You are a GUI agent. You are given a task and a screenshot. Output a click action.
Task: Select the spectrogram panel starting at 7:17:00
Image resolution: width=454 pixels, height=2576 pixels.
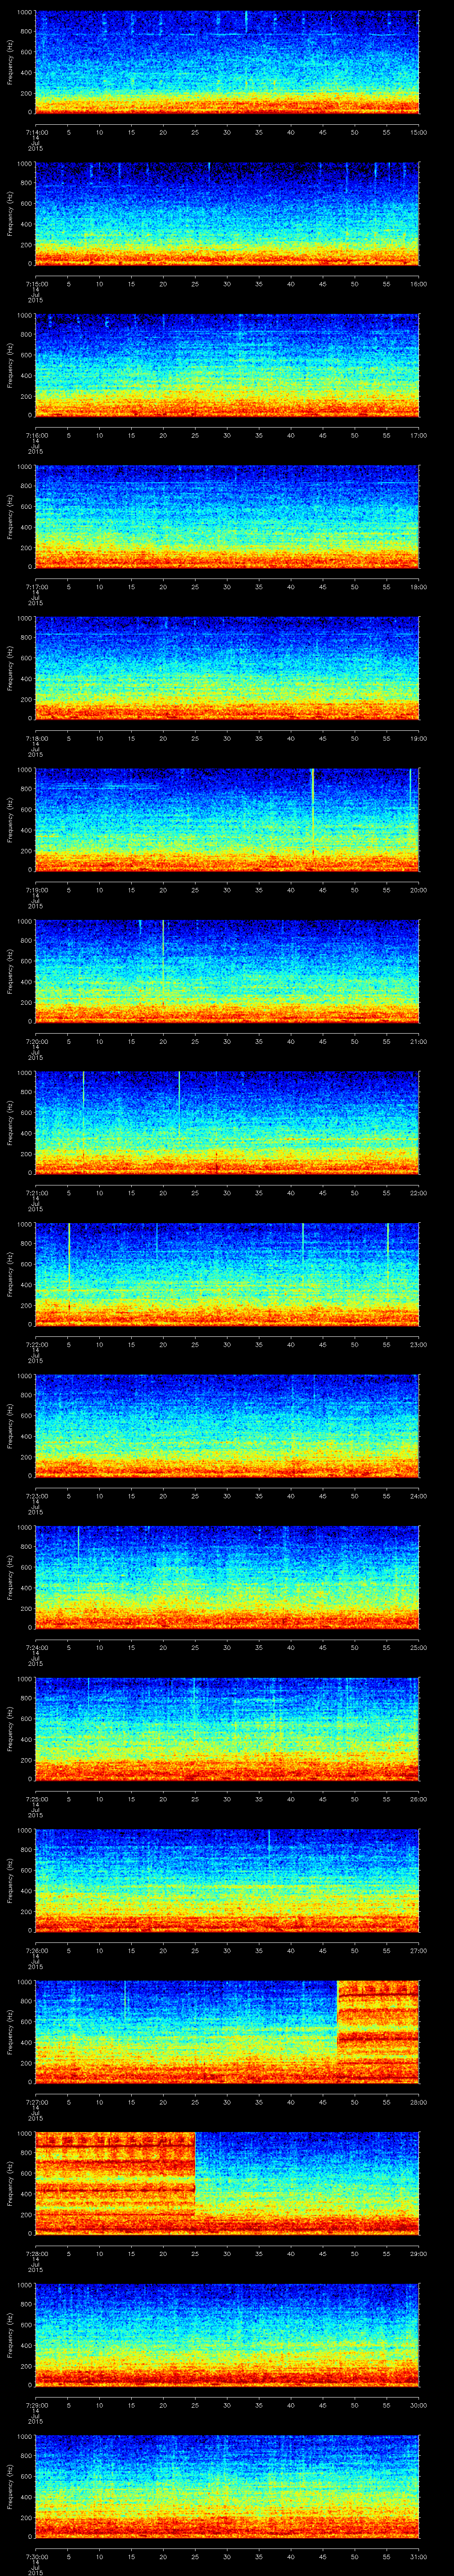coord(227,517)
